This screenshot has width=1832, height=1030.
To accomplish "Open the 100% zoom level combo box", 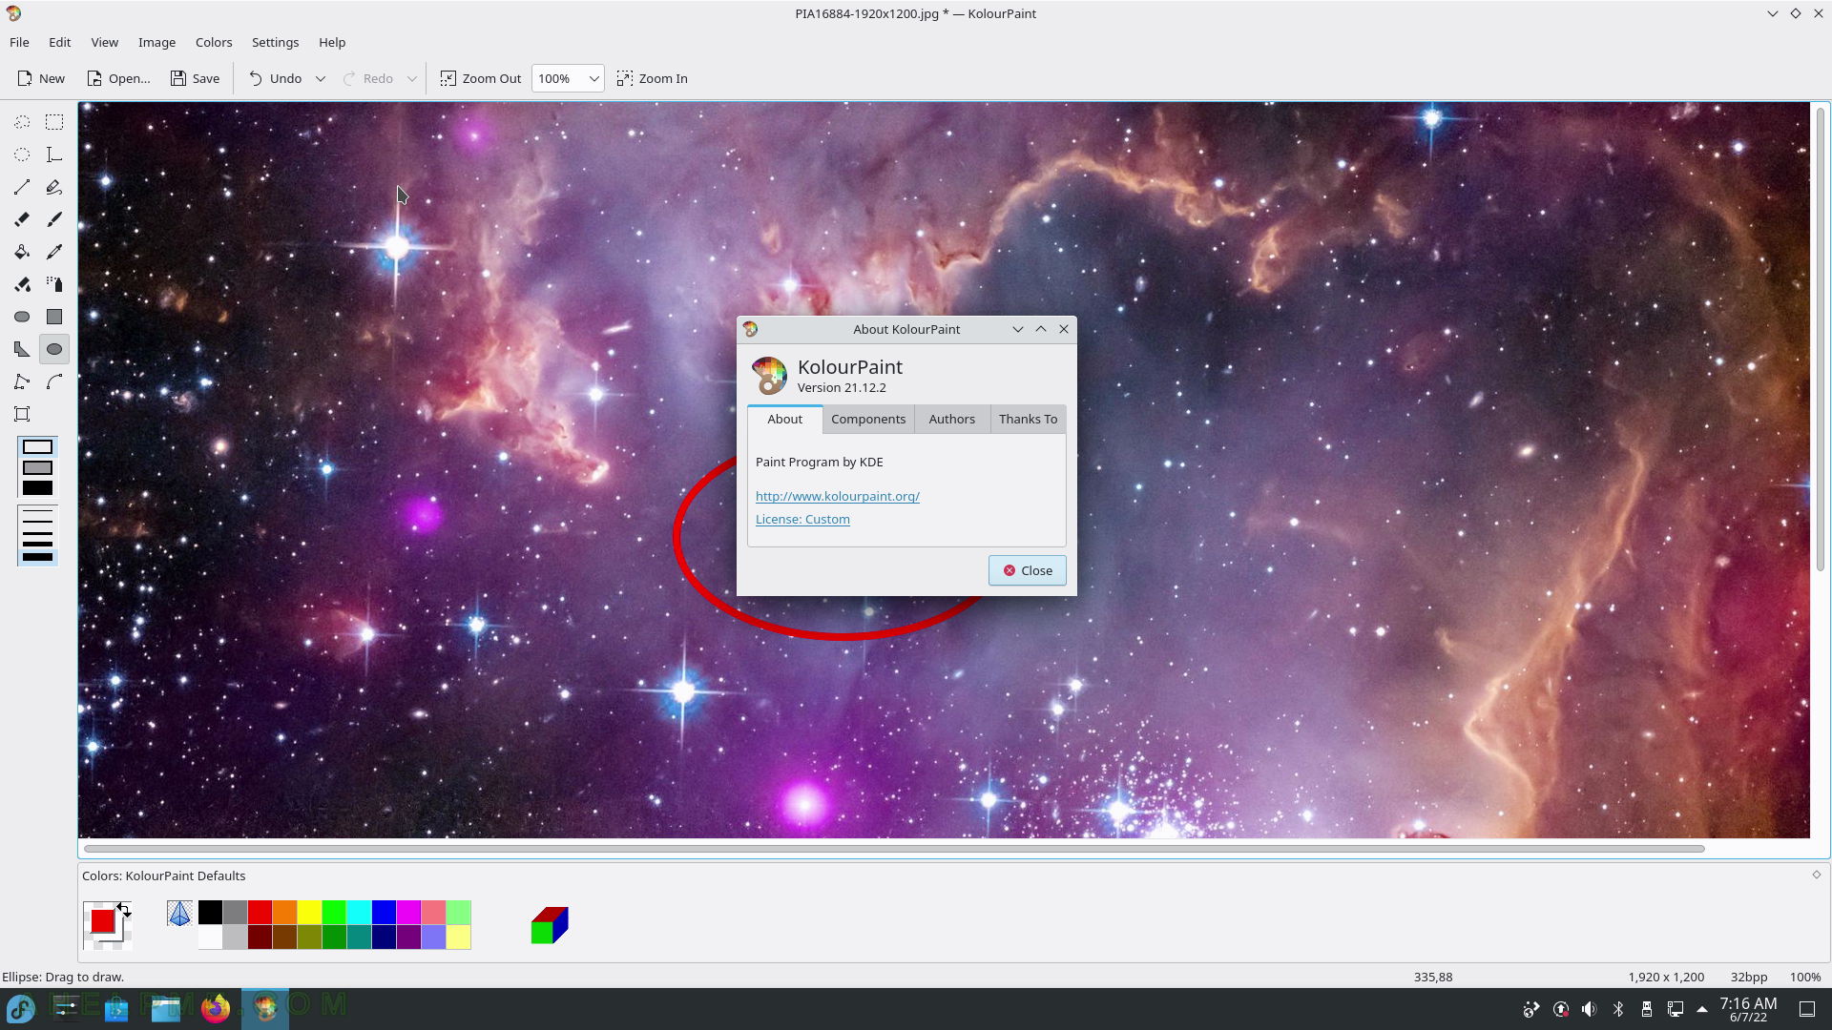I will (x=567, y=78).
